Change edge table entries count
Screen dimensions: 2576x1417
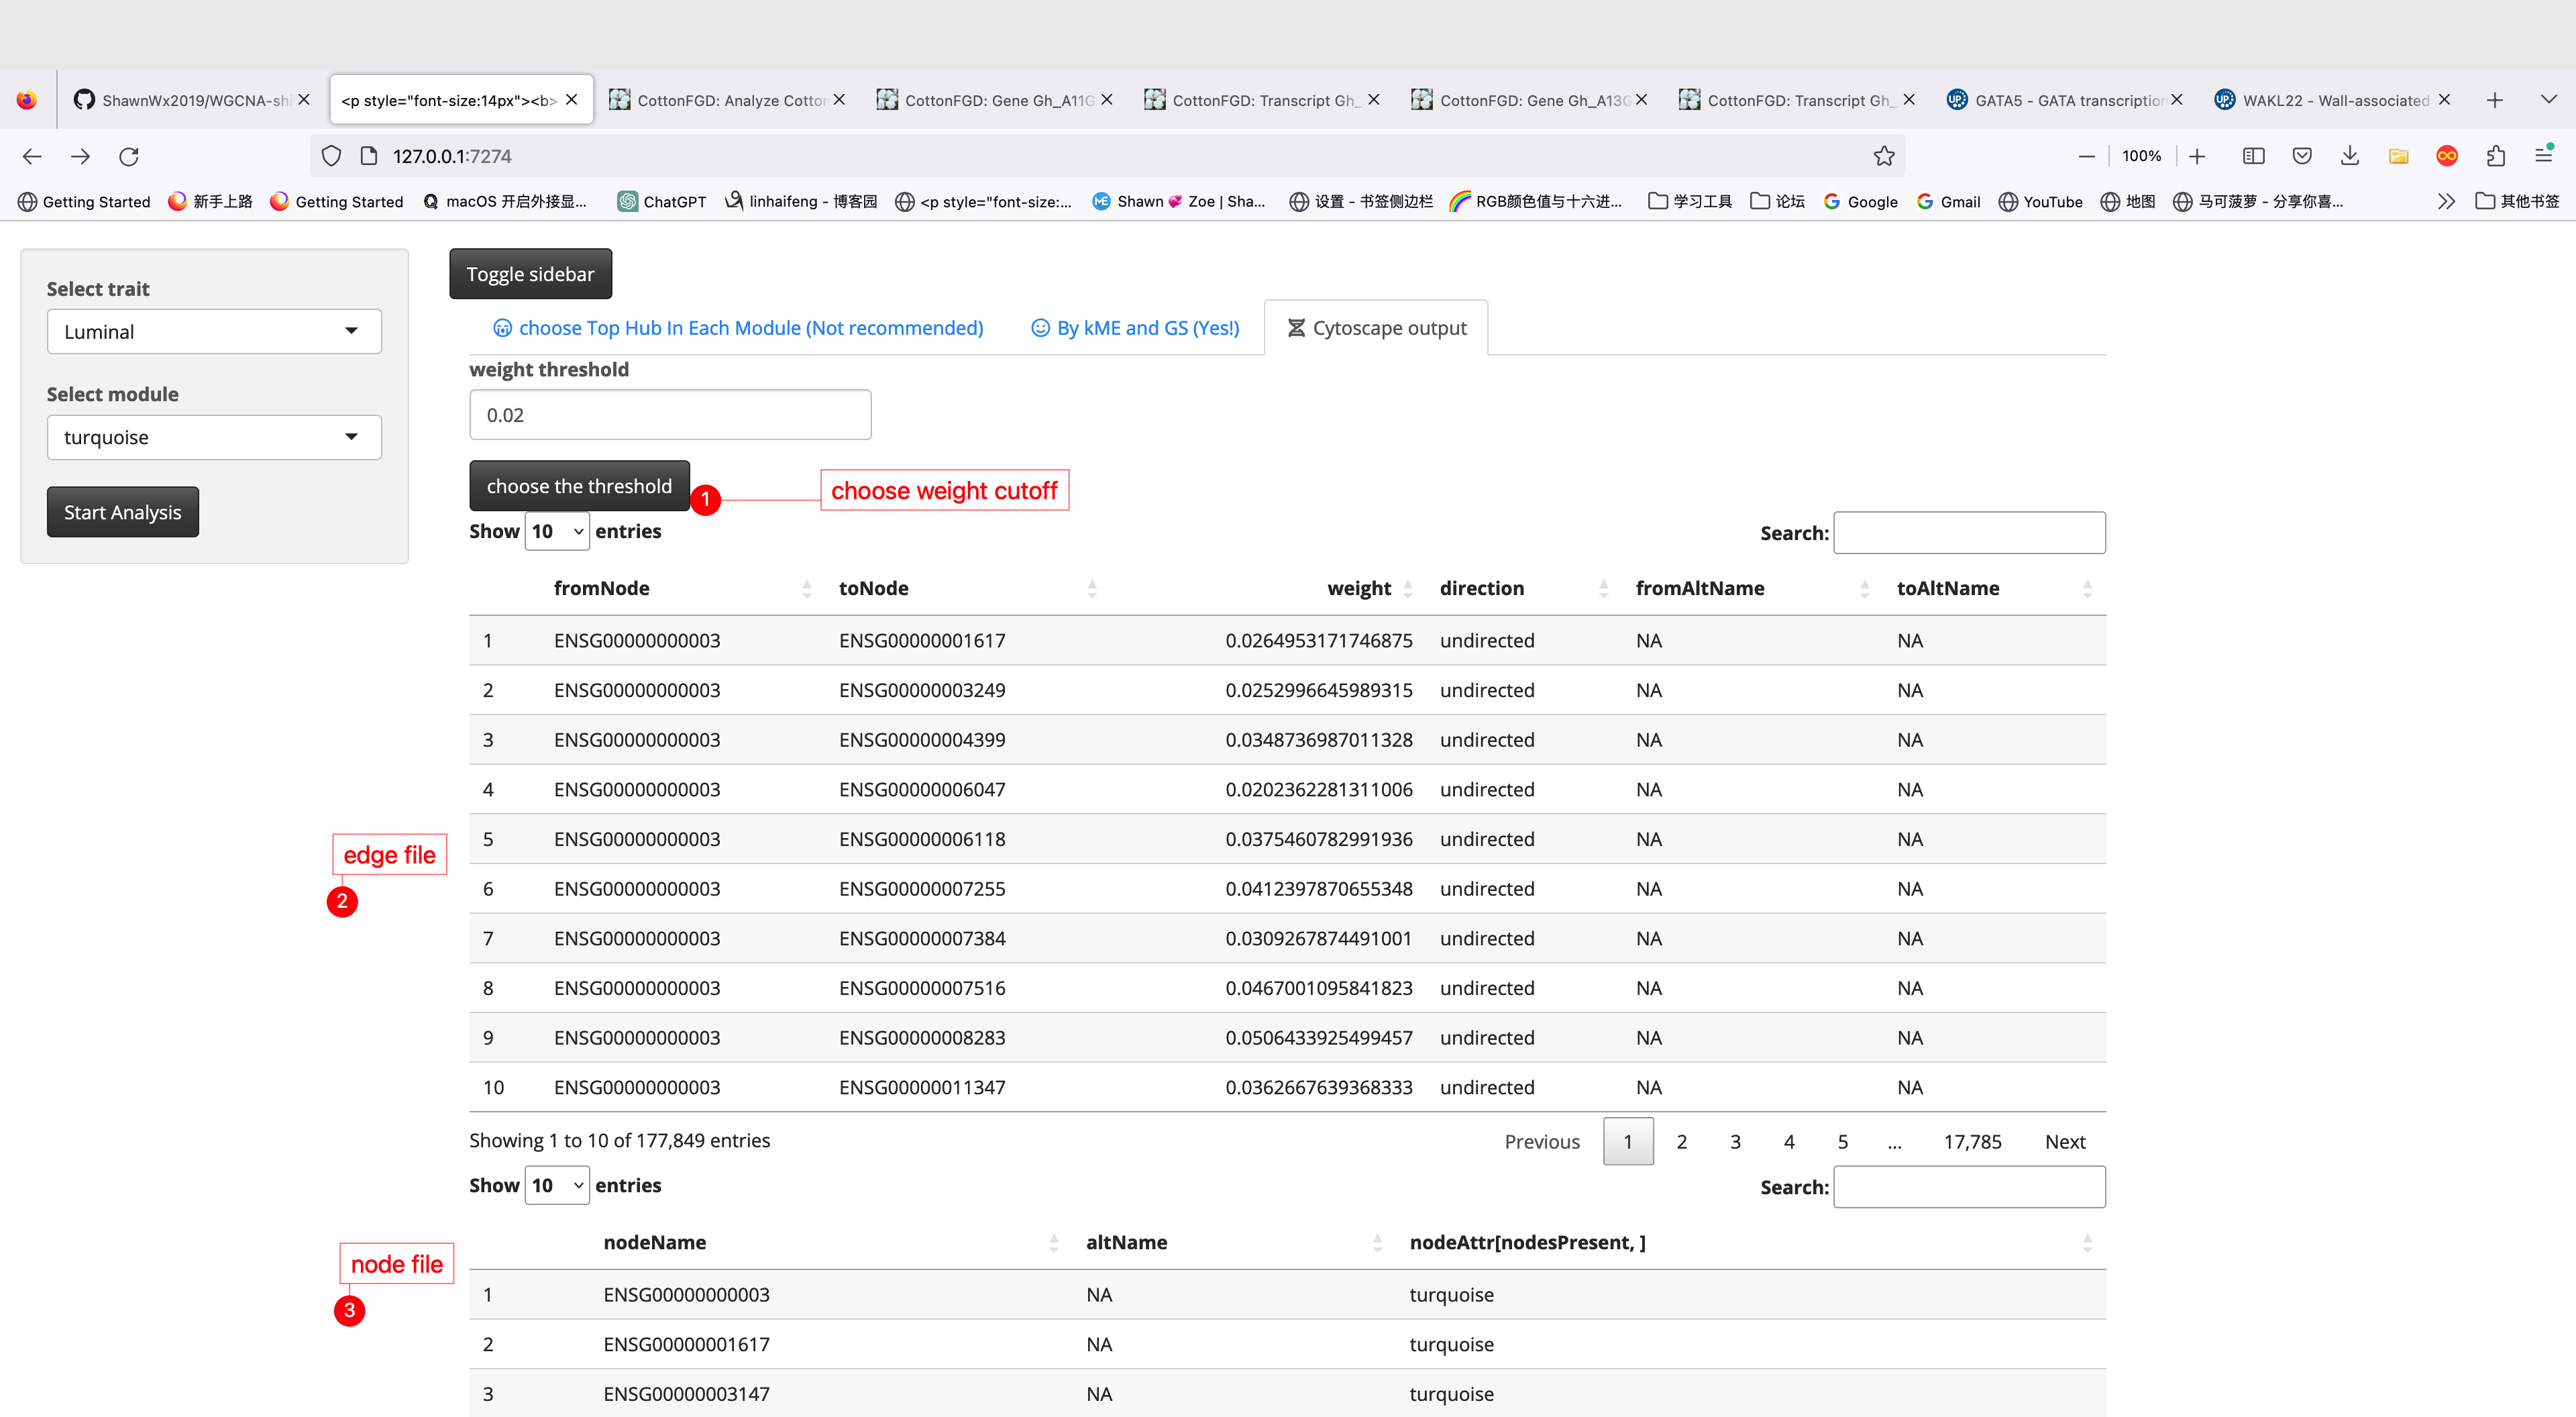[556, 531]
